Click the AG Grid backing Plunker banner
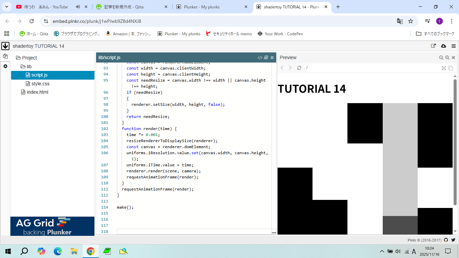 pyautogui.click(x=52, y=226)
